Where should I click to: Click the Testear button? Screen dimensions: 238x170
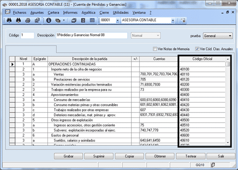[191, 156]
